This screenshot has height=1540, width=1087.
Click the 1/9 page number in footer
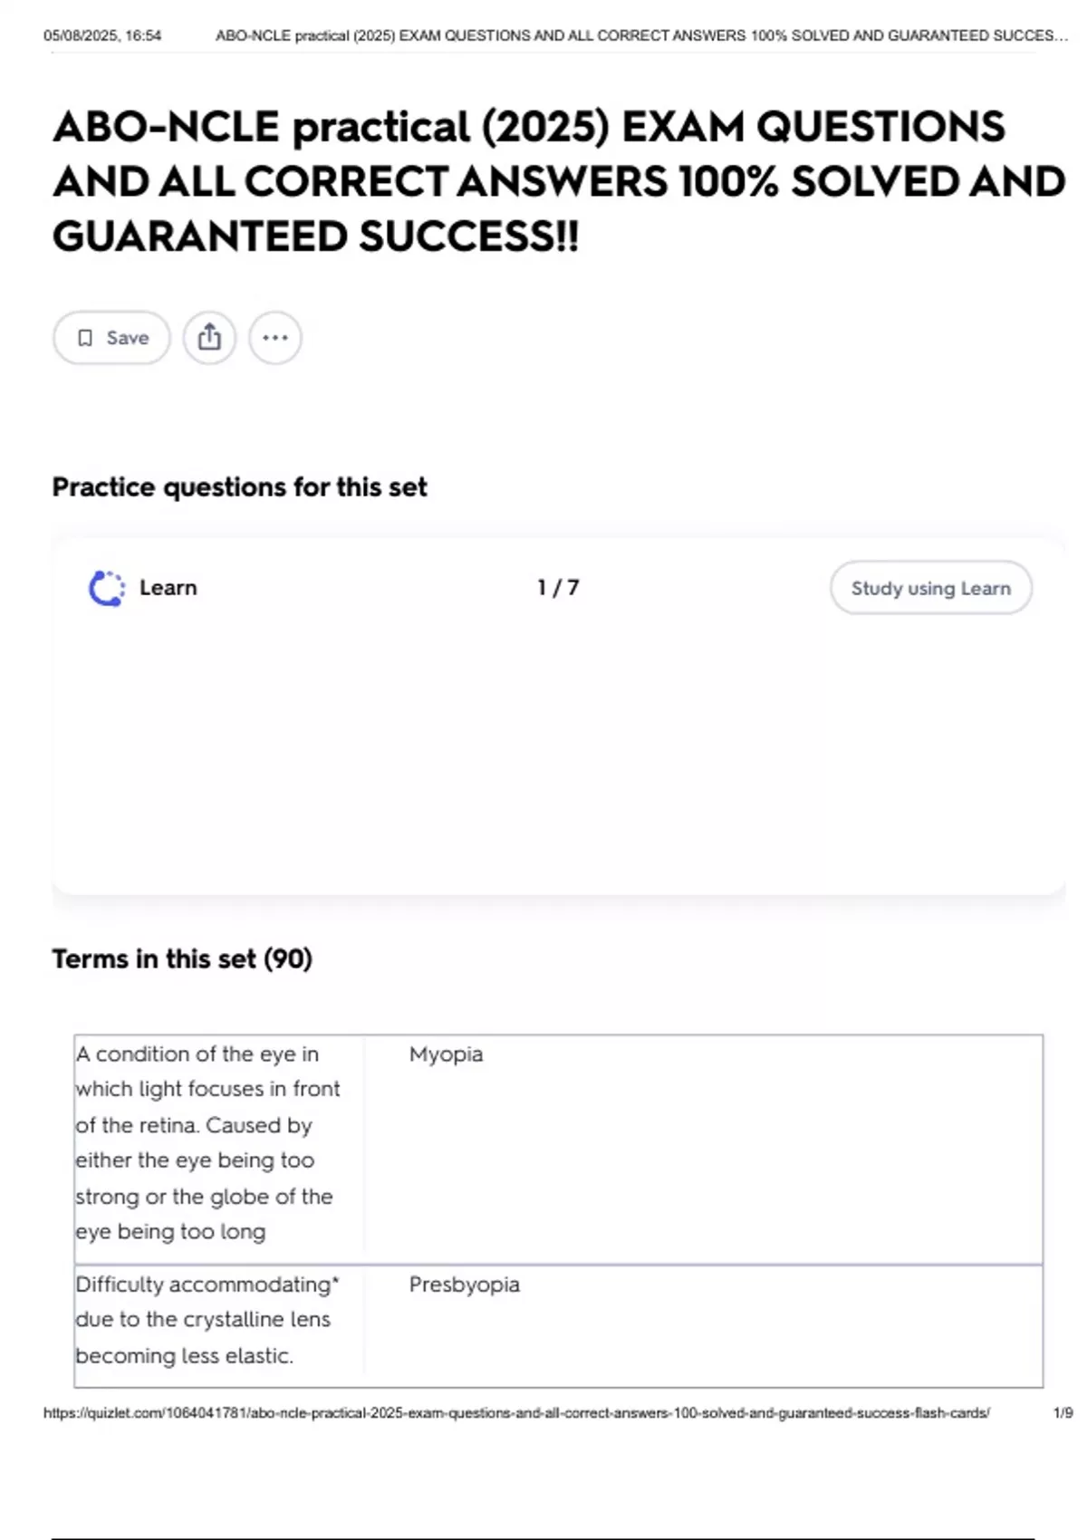[x=1063, y=1412]
